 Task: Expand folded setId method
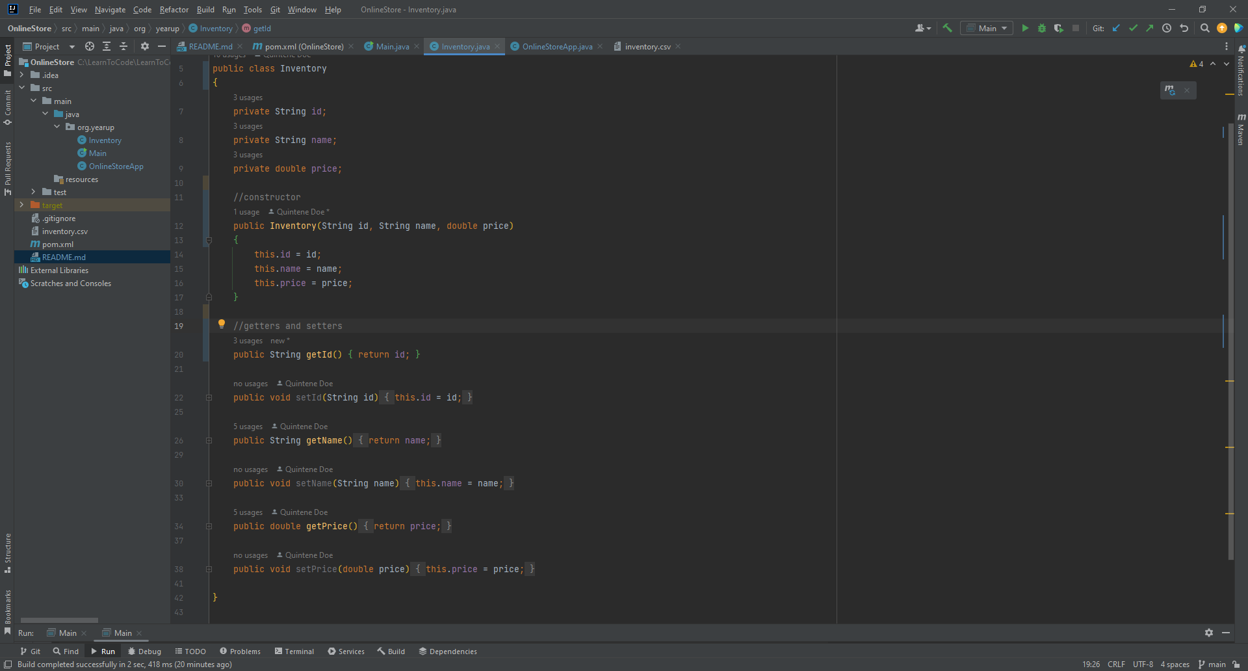[x=209, y=397]
